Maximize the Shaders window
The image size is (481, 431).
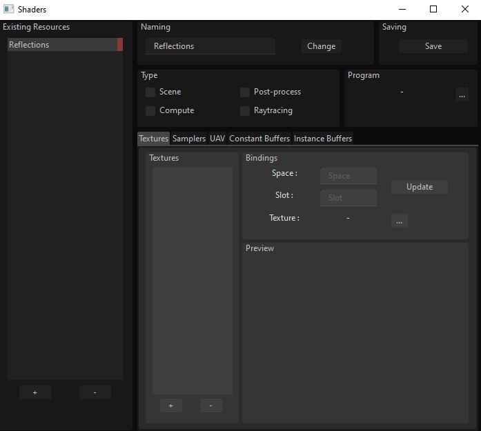coord(433,9)
